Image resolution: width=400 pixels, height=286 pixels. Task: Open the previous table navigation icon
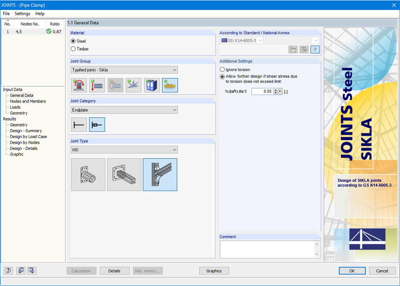pyautogui.click(x=21, y=271)
